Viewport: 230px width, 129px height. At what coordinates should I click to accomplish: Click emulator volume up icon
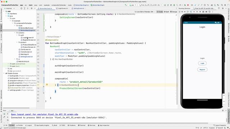(x=182, y=12)
